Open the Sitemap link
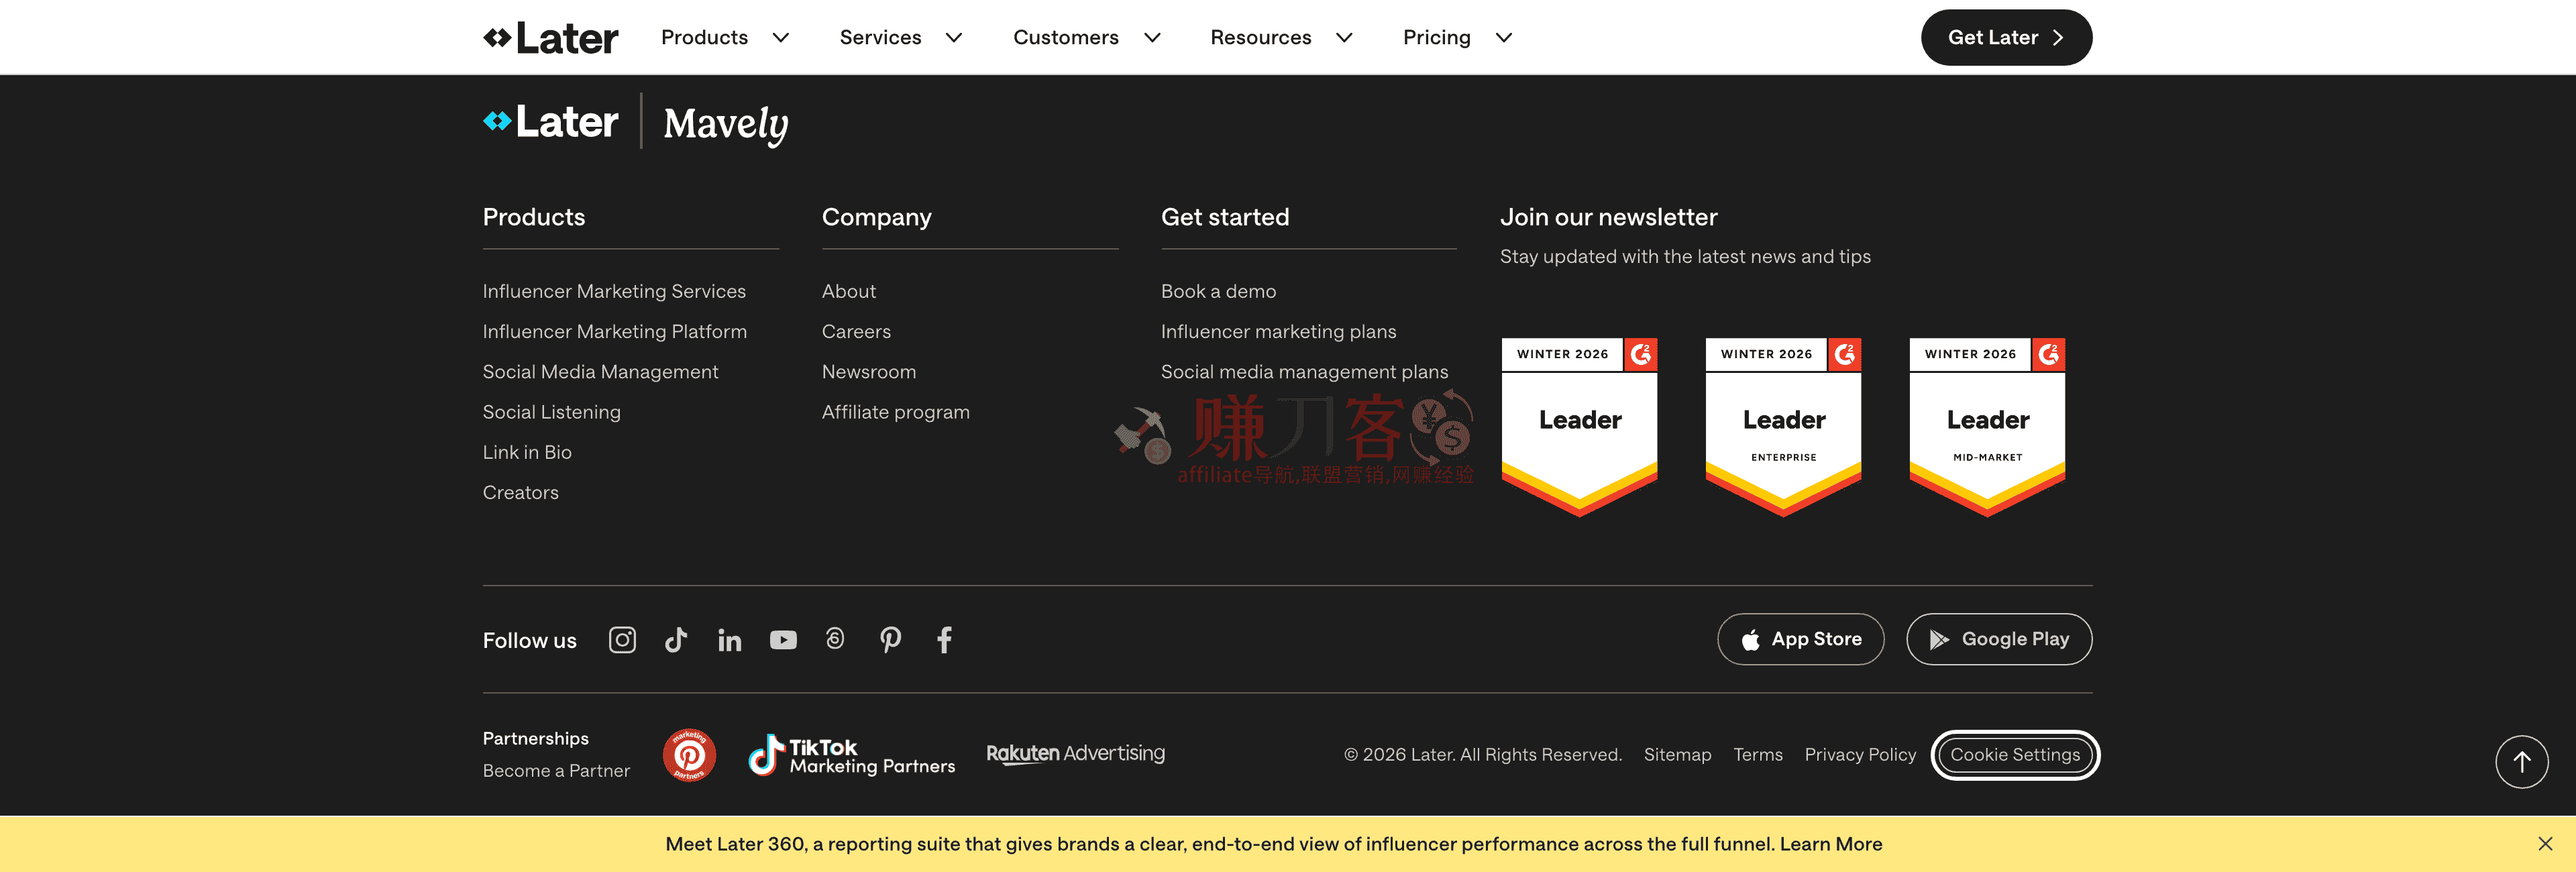Image resolution: width=2576 pixels, height=872 pixels. coord(1677,755)
